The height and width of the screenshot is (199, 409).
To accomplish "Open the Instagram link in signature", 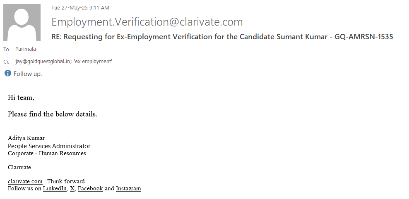I will coord(128,189).
